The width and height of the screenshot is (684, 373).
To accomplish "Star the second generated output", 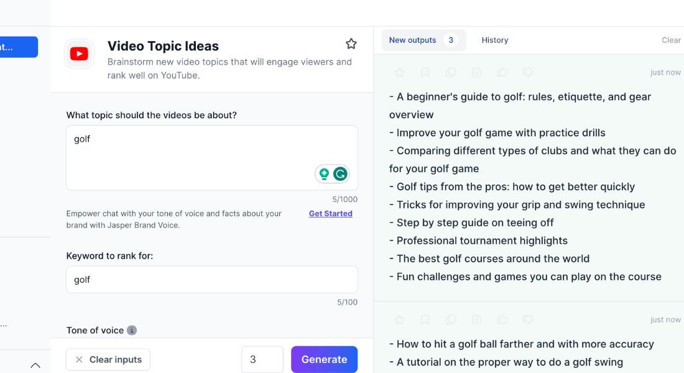I will pyautogui.click(x=399, y=319).
